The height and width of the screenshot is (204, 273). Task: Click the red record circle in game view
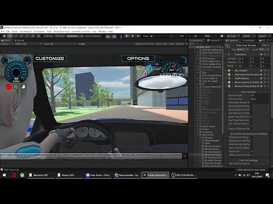pyautogui.click(x=9, y=87)
